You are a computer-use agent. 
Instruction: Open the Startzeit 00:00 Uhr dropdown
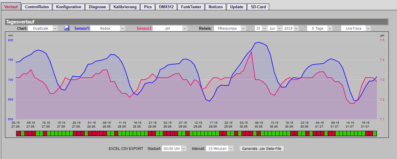pos(174,149)
